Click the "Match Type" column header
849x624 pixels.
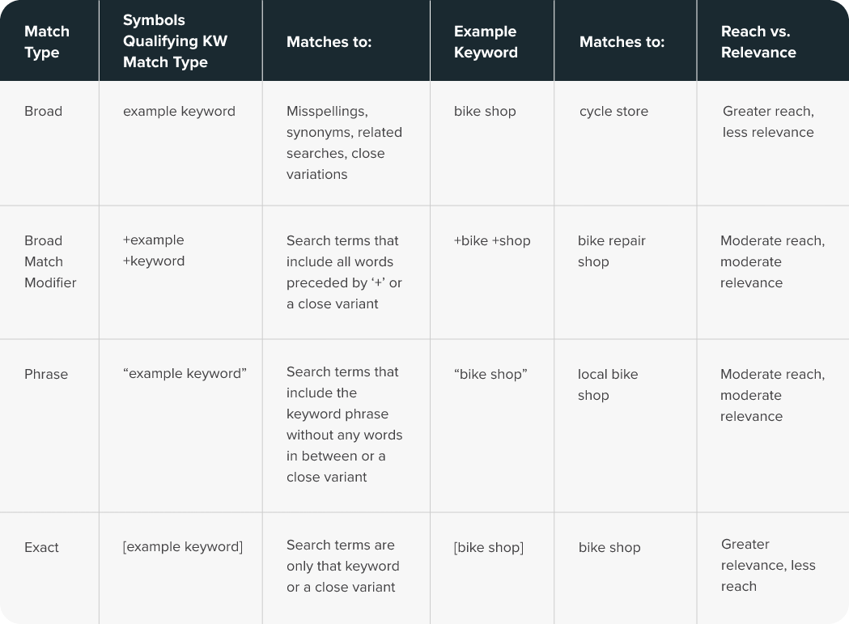pyautogui.click(x=47, y=42)
